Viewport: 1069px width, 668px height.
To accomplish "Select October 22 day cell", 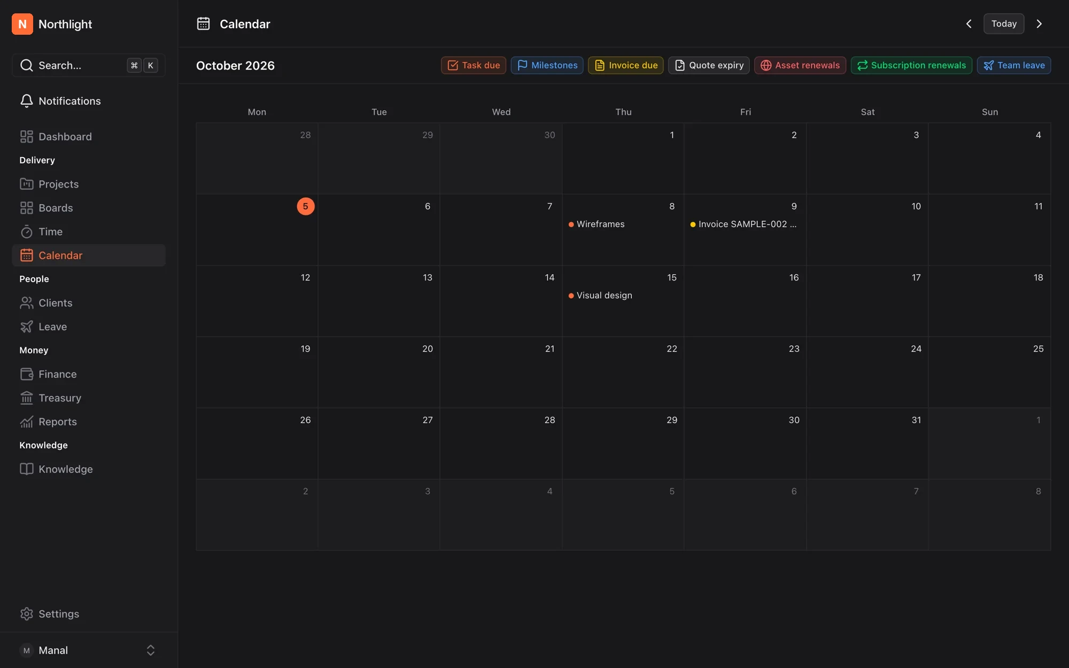I will coord(623,372).
